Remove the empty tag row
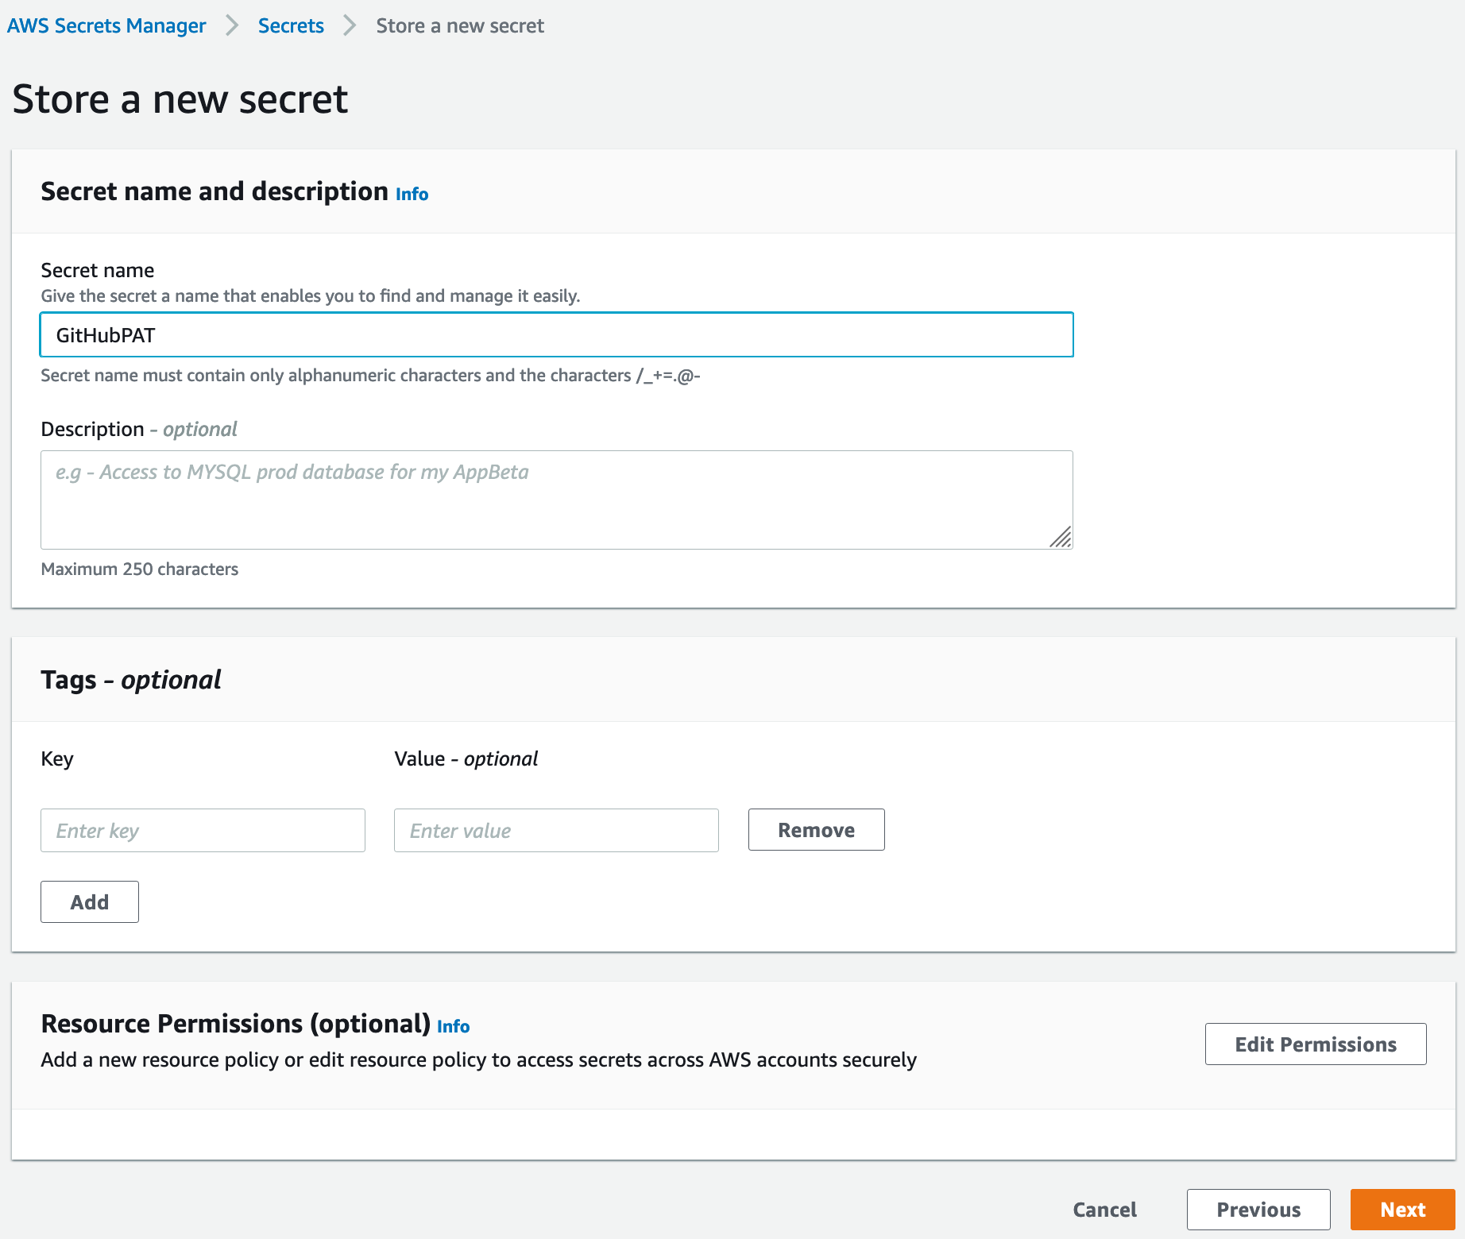This screenshot has width=1465, height=1239. click(816, 830)
